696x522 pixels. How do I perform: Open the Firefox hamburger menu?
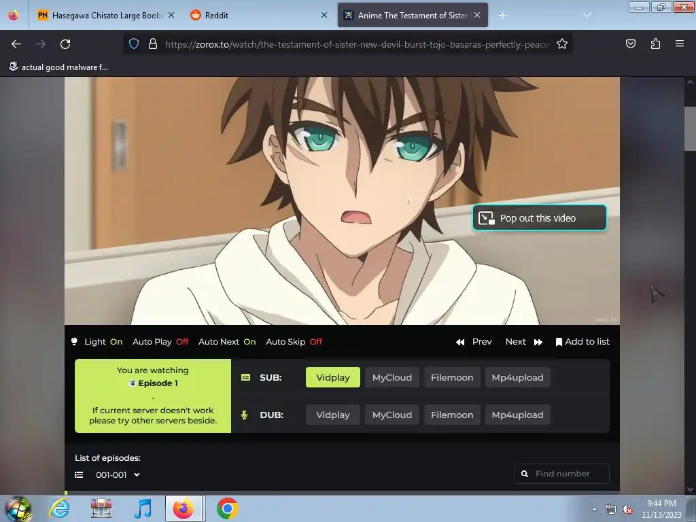(x=680, y=43)
